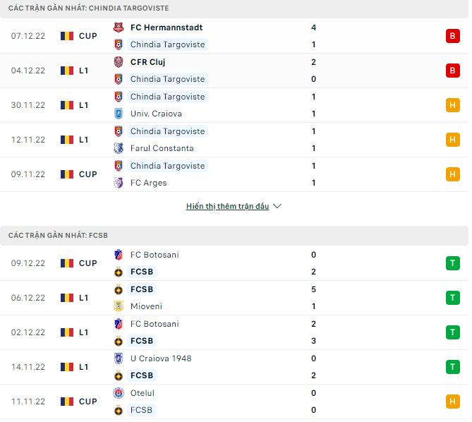Click the CFR Cluj club logo
This screenshot has height=422, width=472.
(x=119, y=62)
